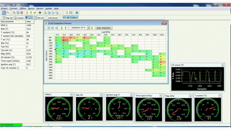Click the Apply Adaptation button

[x=104, y=28]
